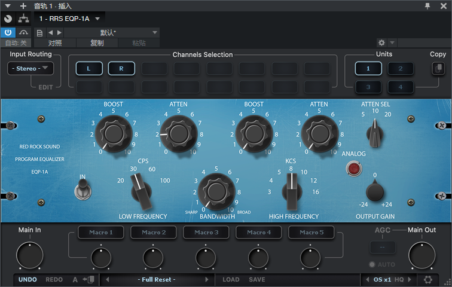Open the plugin slot RRS EQP-1A dropdown
The width and height of the screenshot is (452, 287).
(x=97, y=19)
